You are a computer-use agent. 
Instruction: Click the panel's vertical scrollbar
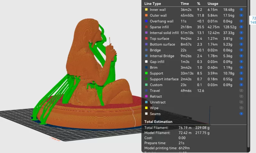point(249,73)
